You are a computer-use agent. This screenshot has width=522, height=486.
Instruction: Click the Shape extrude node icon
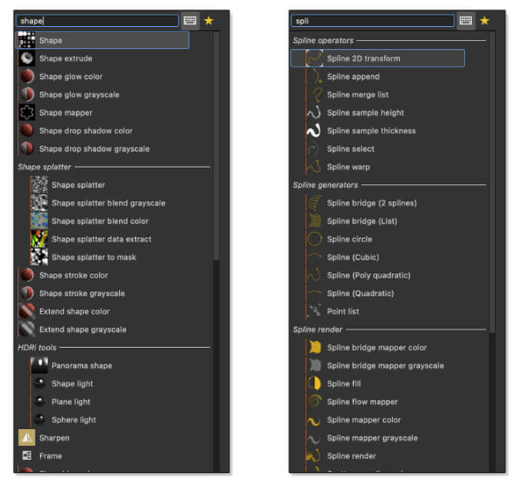(x=27, y=58)
